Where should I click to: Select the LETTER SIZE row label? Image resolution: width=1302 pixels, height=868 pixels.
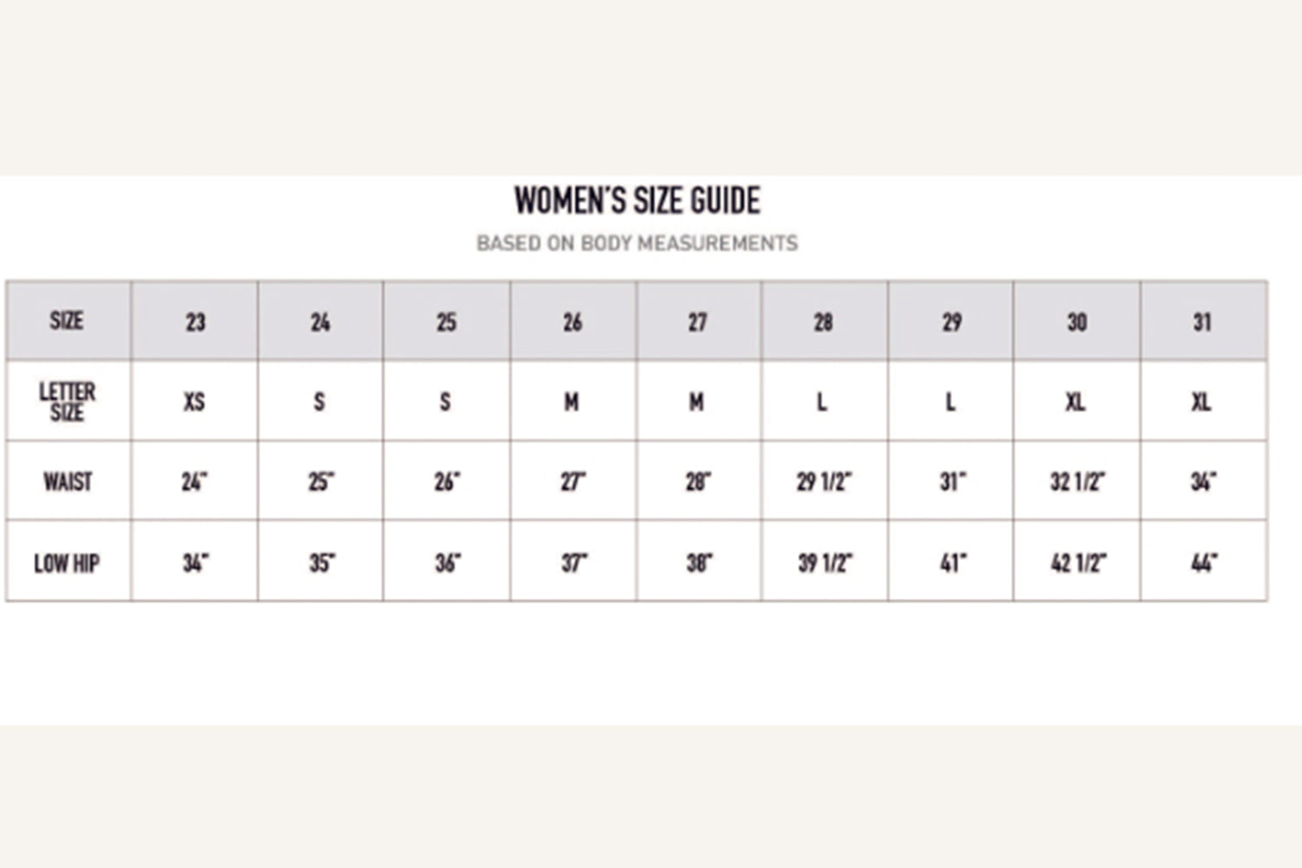click(67, 401)
